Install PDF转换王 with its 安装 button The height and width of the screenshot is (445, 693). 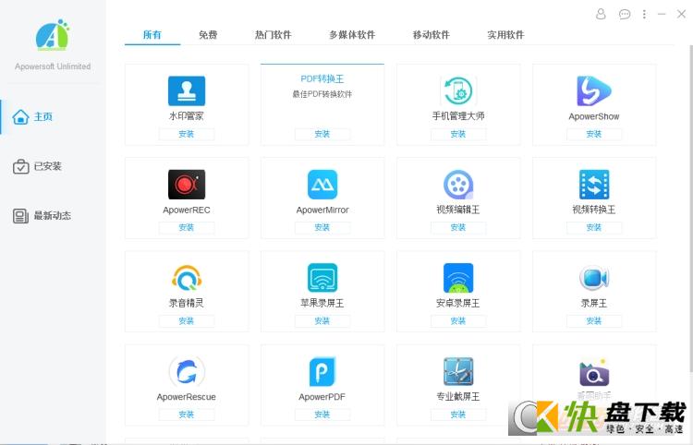click(x=322, y=134)
